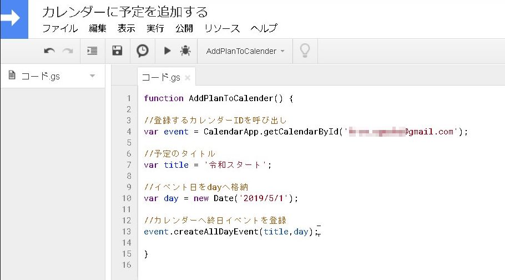This screenshot has height=280, width=505.
Task: Click the lightbulb hint icon
Action: [x=305, y=51]
